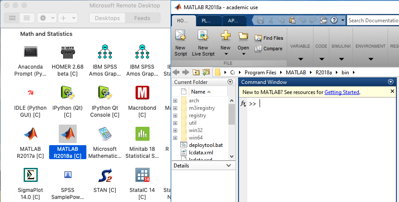The image size is (399, 202).
Task: Select deploytool.bat file
Action: click(x=206, y=145)
